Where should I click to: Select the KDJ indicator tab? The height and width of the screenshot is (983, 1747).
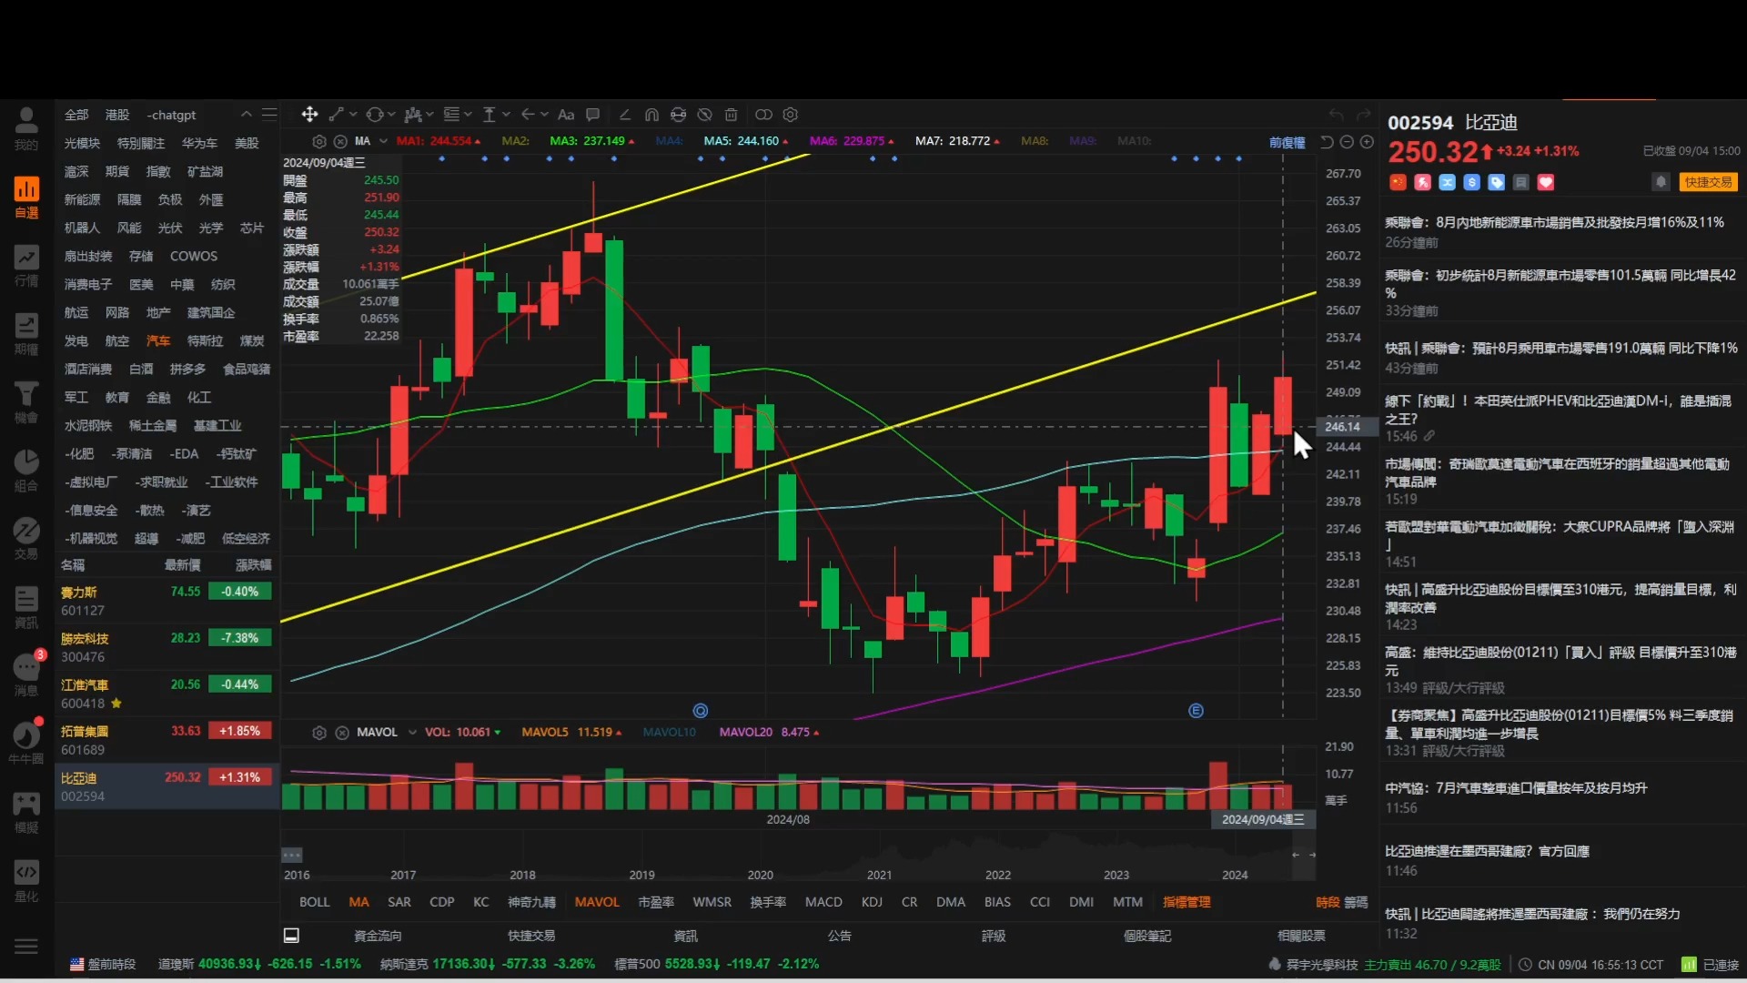tap(872, 902)
